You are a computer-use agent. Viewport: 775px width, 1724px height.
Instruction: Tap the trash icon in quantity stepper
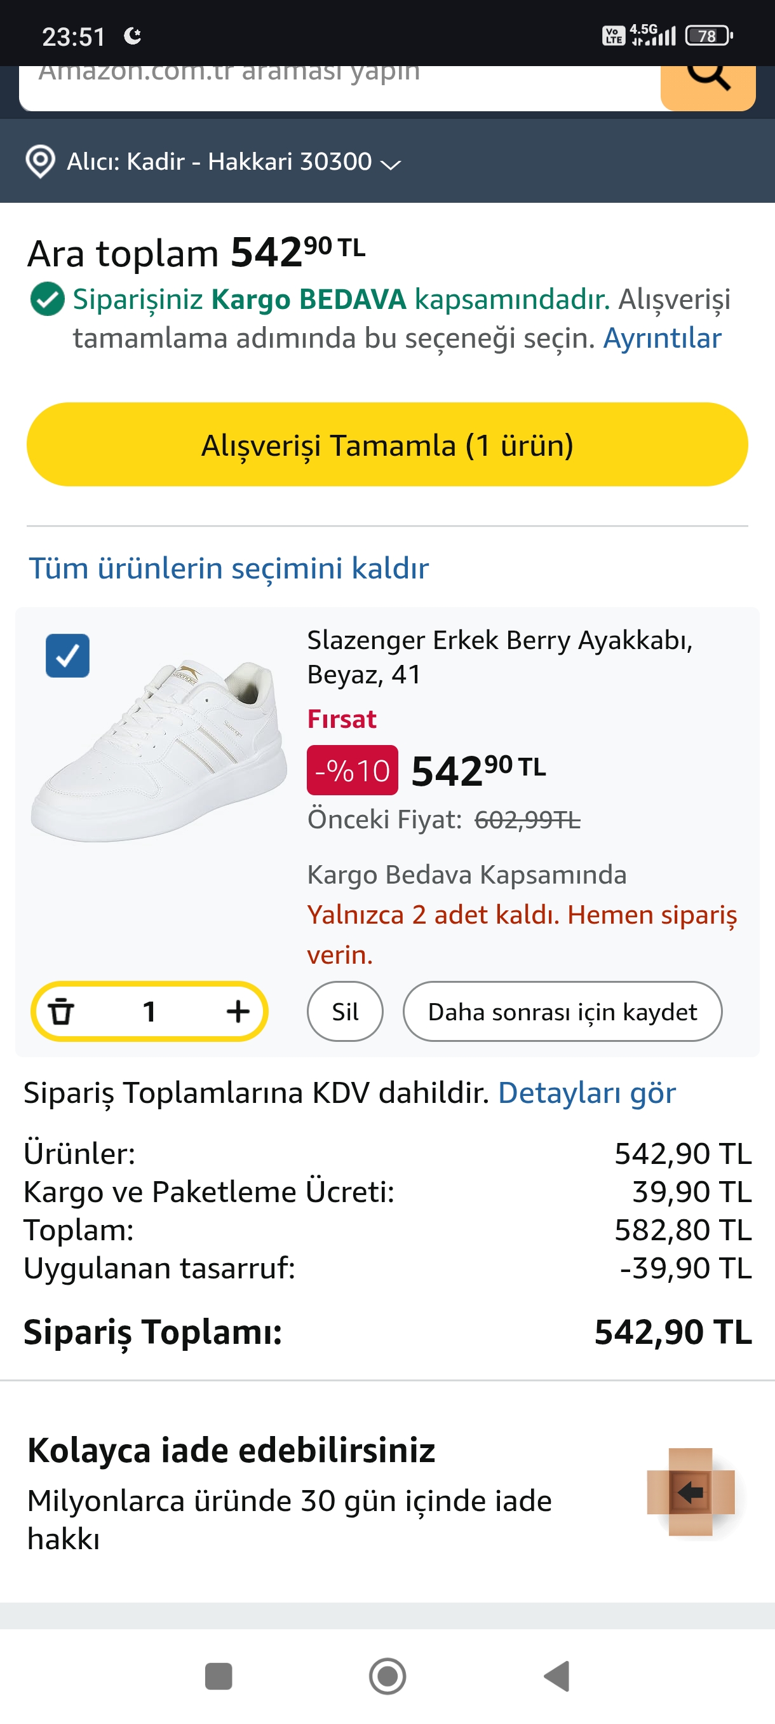[62, 1011]
